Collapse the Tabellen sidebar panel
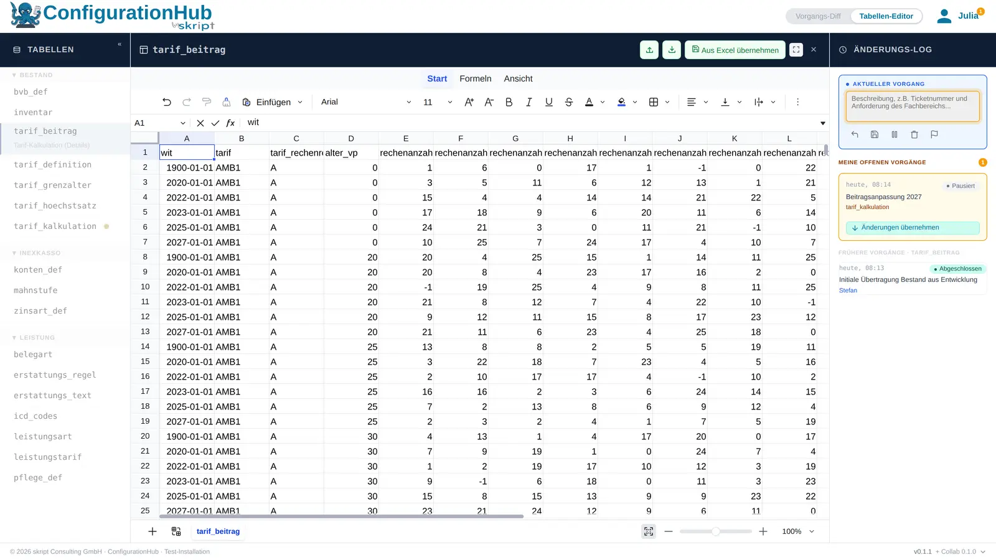Image resolution: width=996 pixels, height=560 pixels. point(120,44)
